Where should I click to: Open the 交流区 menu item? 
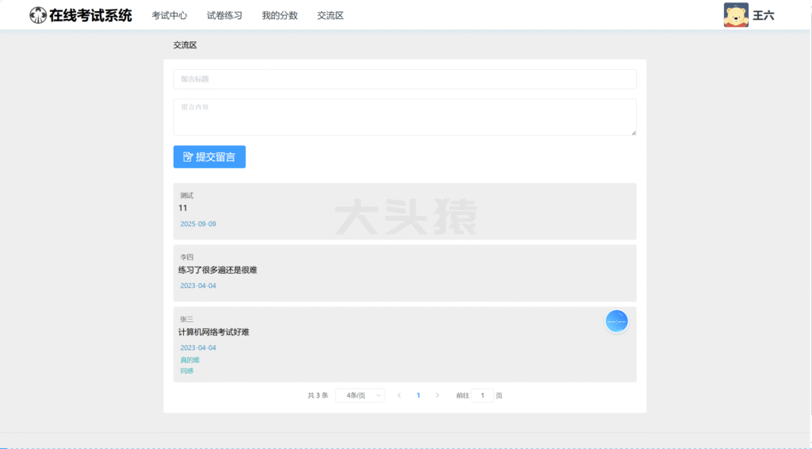coord(331,16)
